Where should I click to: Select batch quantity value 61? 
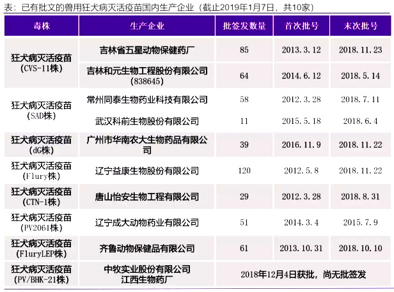tap(244, 249)
